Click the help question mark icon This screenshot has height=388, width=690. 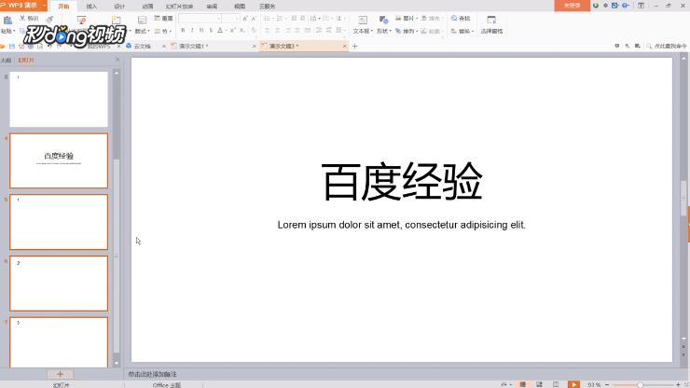pyautogui.click(x=625, y=6)
